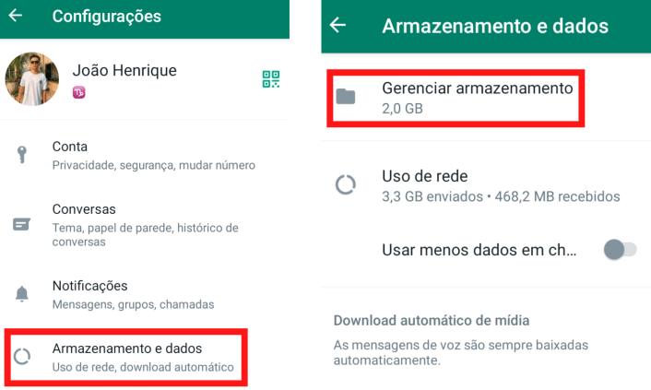Viewport: 651px width, 390px height.
Task: Open the Conversas settings entry
Action: 145,225
